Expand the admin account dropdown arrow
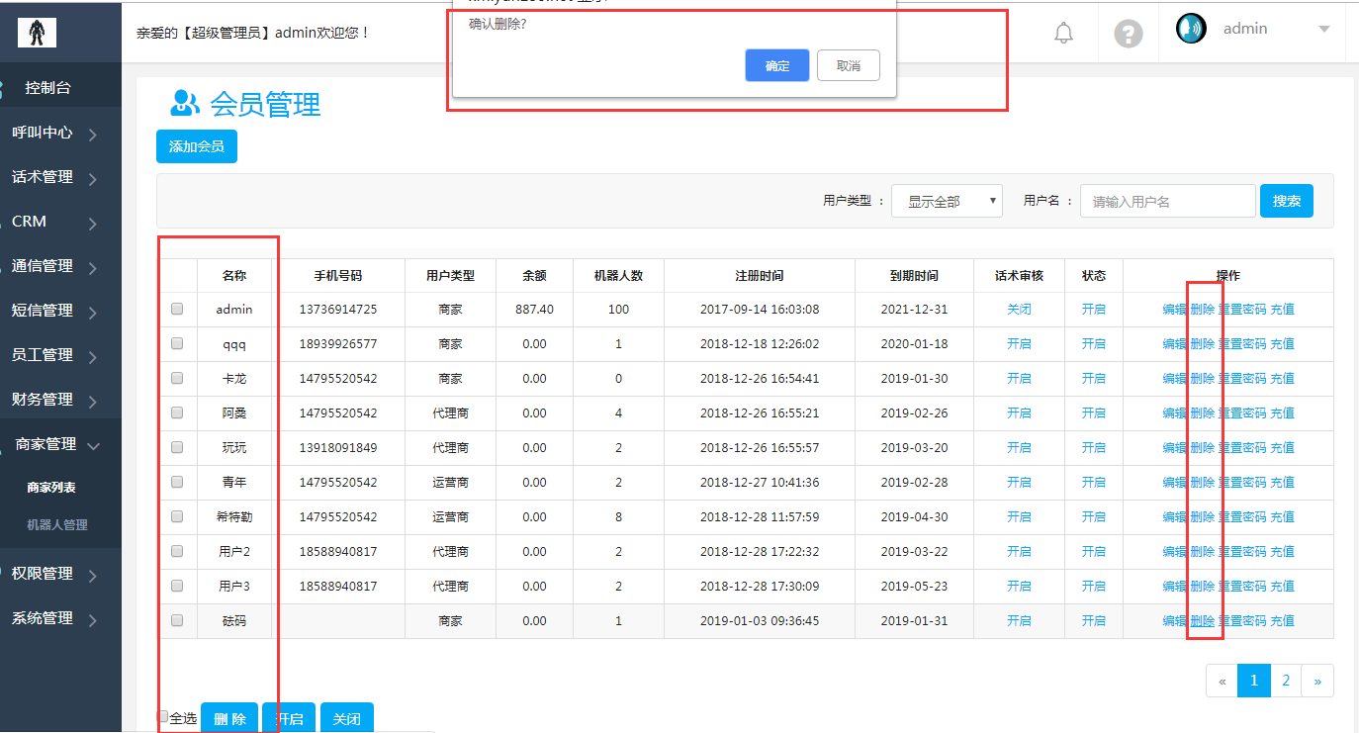 tap(1324, 30)
